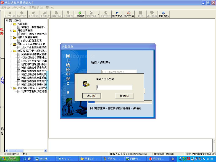Click the tree panel horizontal scrollbar right arrow
This screenshot has height=162, width=216.
[x=46, y=151]
